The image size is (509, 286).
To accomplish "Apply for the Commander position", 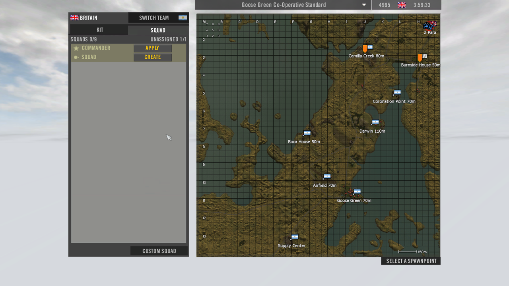I will [152, 48].
